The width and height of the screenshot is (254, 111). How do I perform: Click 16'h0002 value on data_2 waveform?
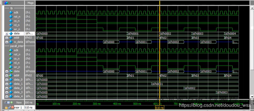(190, 88)
